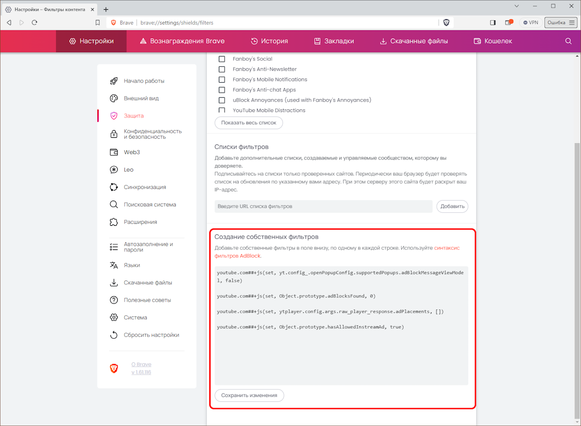
Task: Click the Добавить button
Action: (x=453, y=206)
